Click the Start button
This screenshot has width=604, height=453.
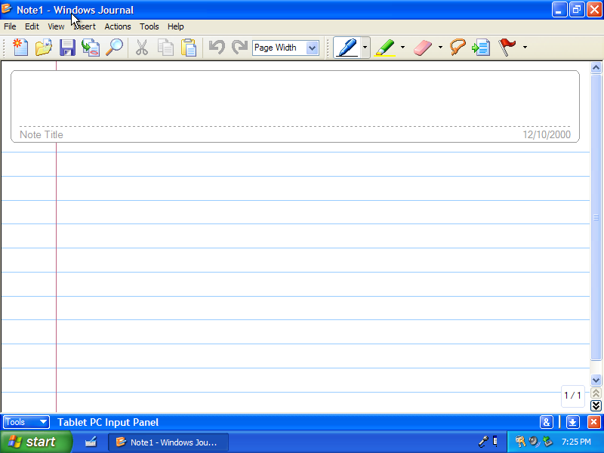[x=35, y=442]
